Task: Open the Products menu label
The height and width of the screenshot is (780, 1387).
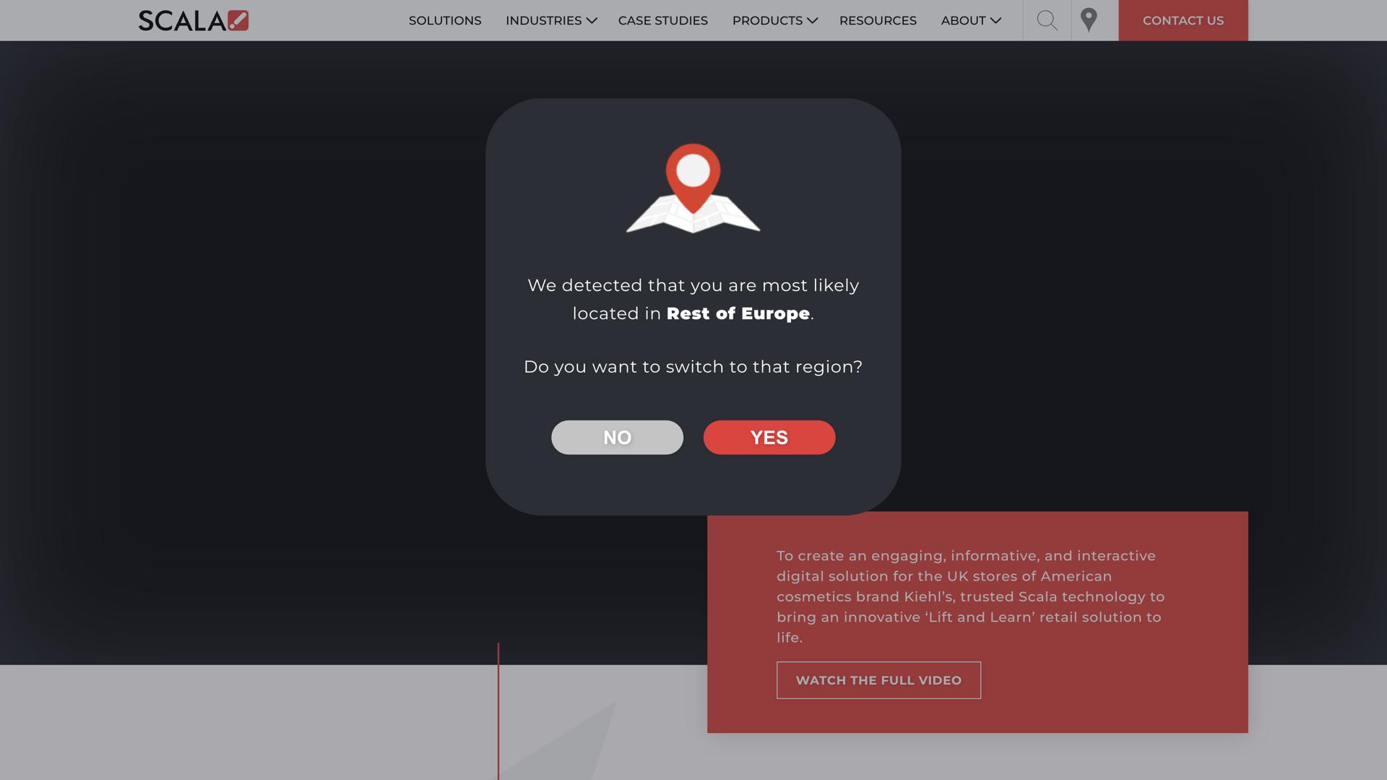Action: (x=767, y=21)
